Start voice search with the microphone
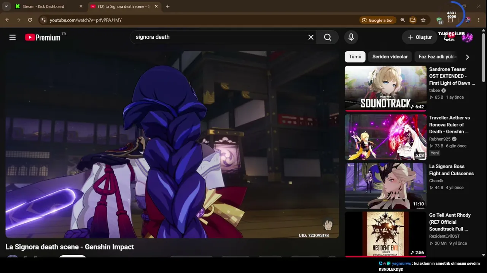 pos(351,37)
